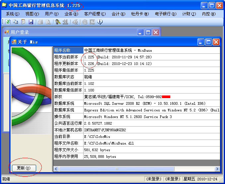
Task: Open the 视图(V) menu
Action: (32, 14)
